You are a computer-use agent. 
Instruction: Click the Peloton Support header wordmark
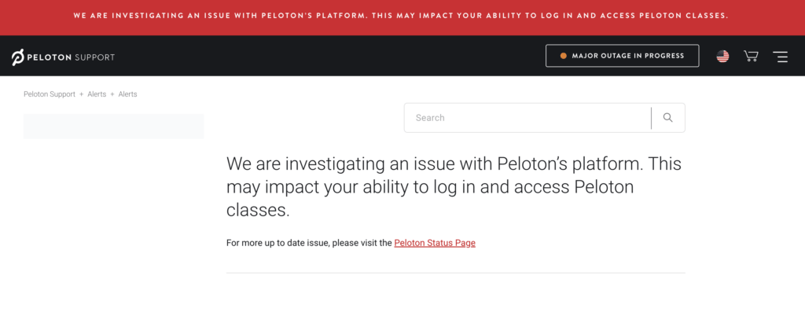coord(70,57)
